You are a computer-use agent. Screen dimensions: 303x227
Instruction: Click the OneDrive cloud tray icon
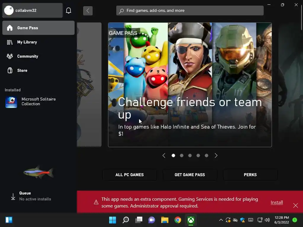(235, 220)
